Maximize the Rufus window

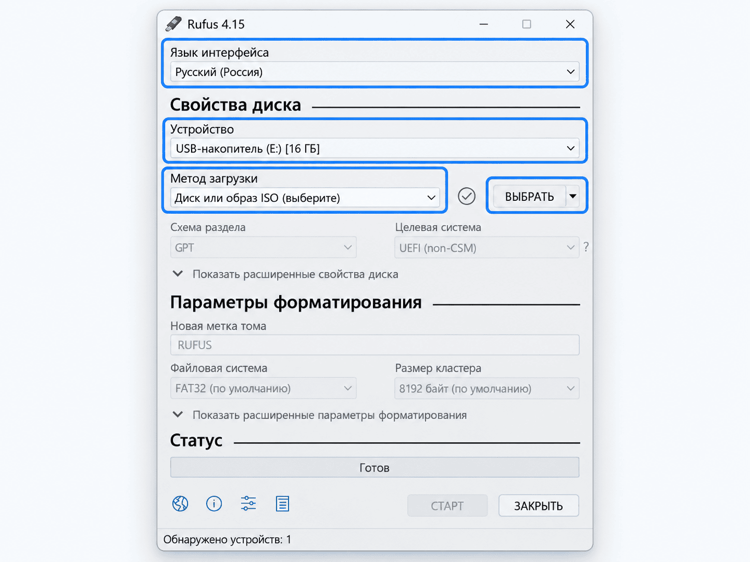[x=527, y=24]
